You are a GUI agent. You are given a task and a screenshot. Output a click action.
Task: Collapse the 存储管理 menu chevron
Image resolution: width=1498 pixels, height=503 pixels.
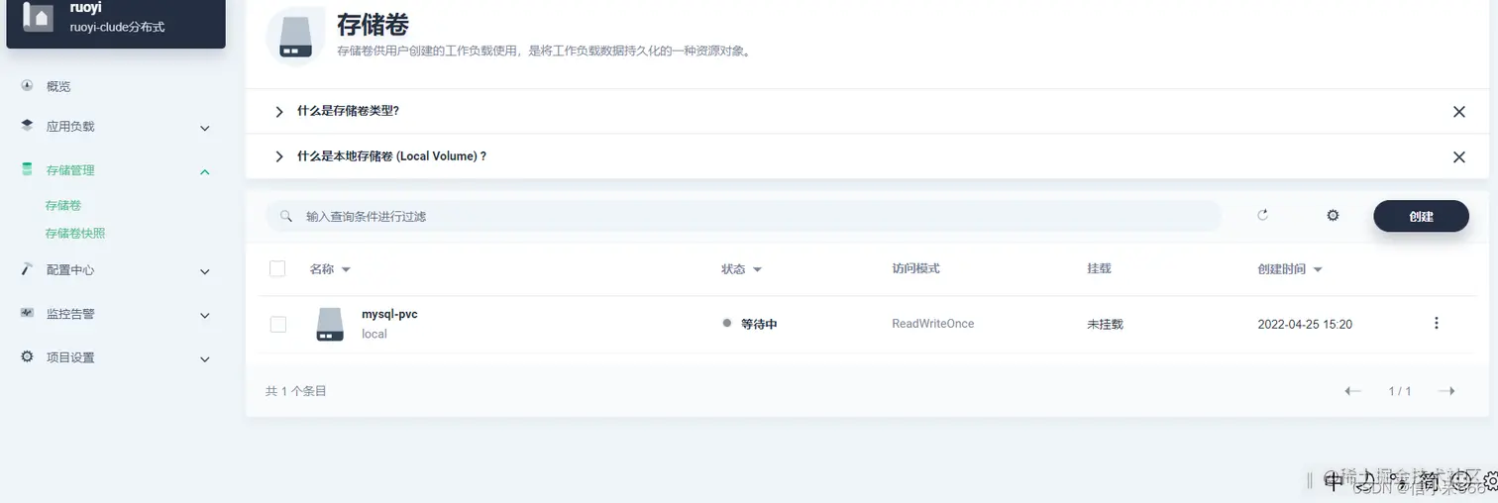pyautogui.click(x=205, y=171)
